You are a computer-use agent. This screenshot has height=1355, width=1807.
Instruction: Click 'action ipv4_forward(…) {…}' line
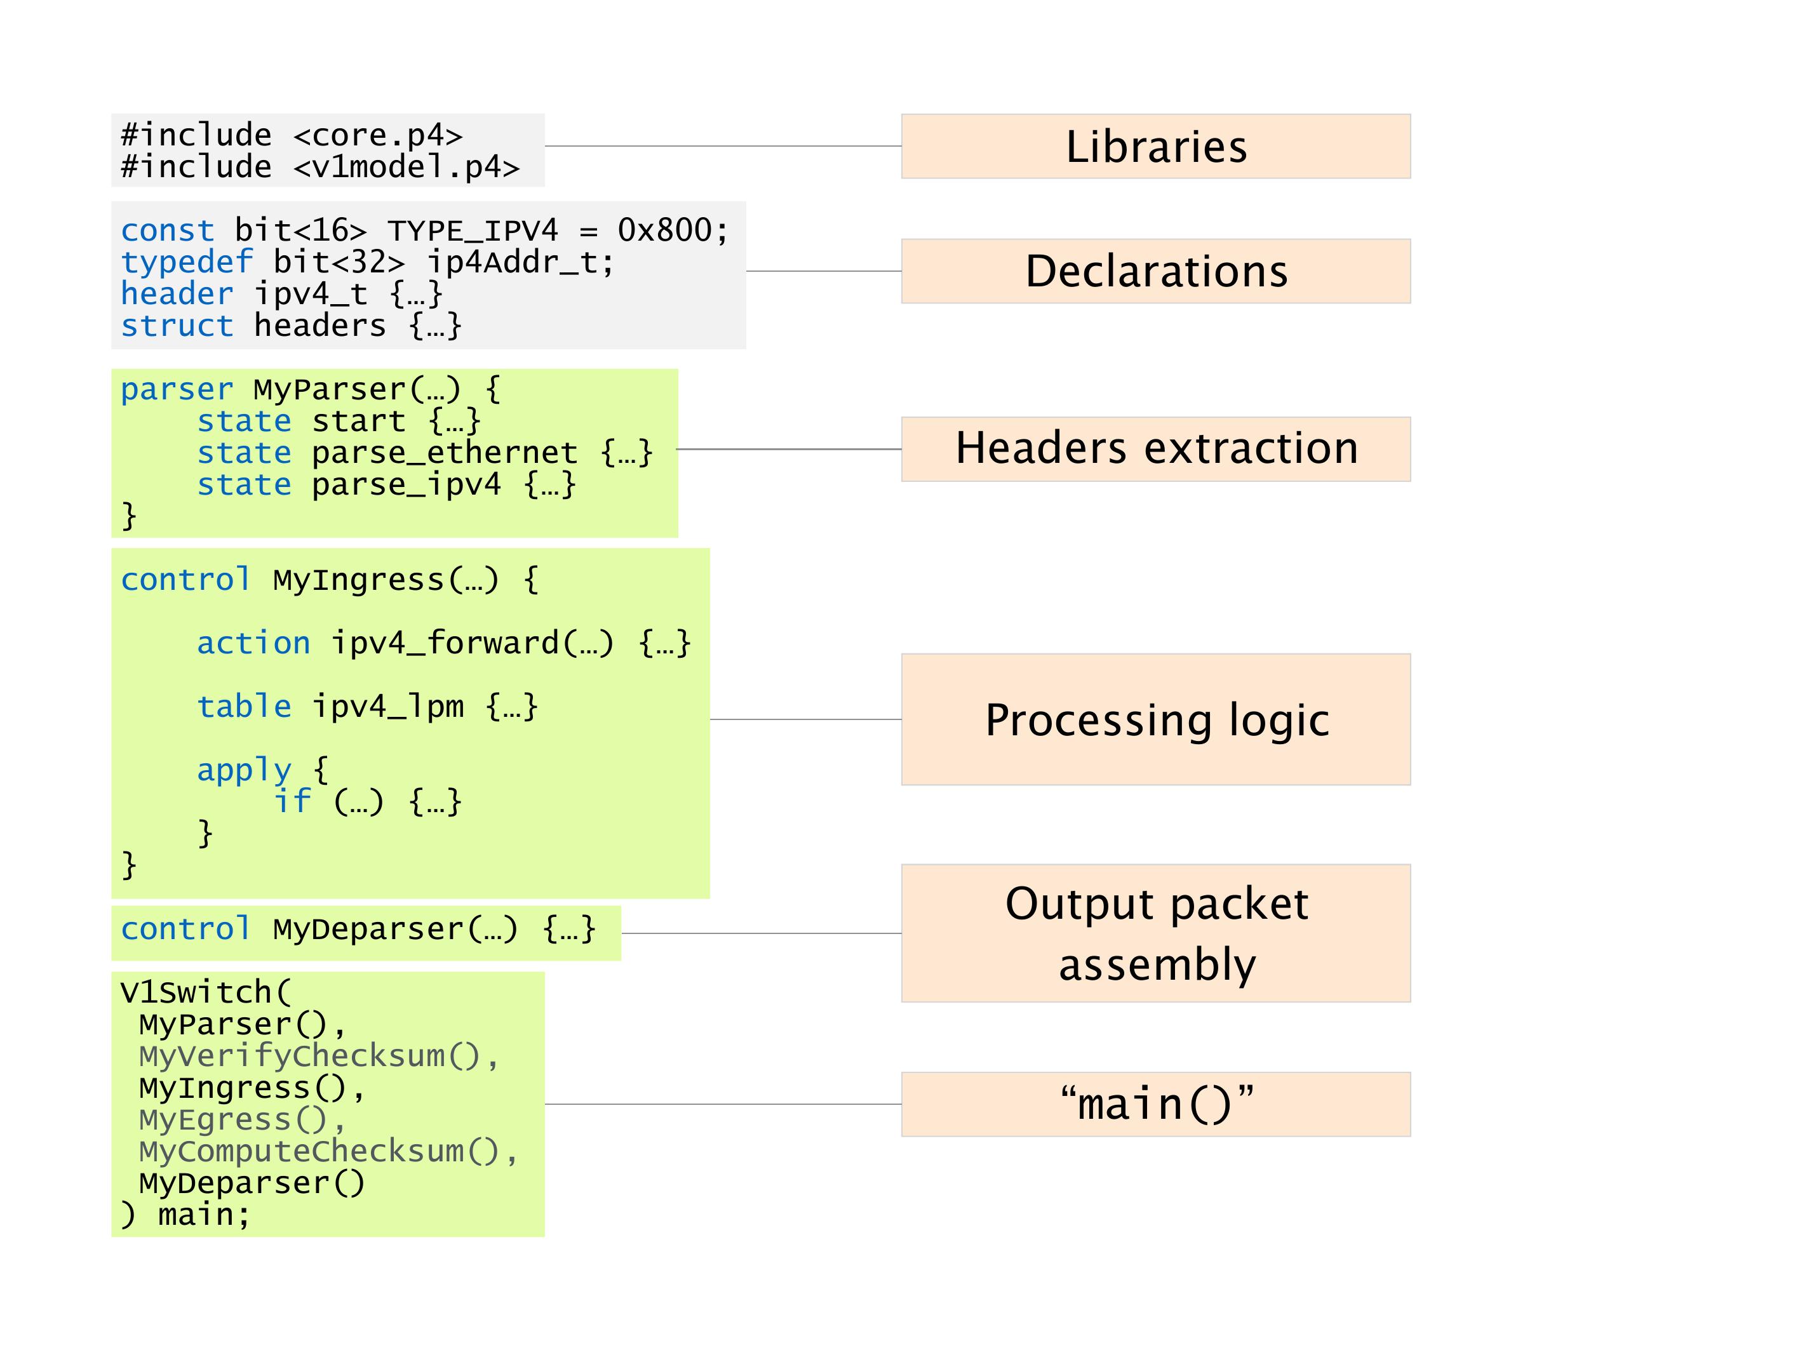(445, 644)
